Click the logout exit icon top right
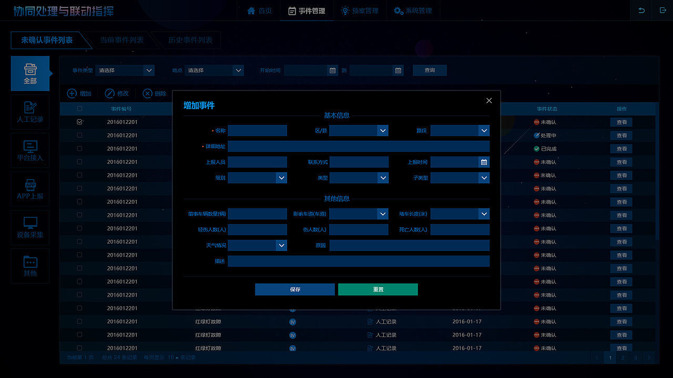The image size is (673, 378). pos(662,10)
